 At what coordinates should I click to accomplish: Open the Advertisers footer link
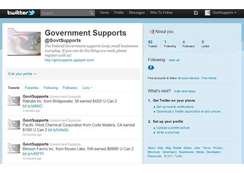coord(170,152)
